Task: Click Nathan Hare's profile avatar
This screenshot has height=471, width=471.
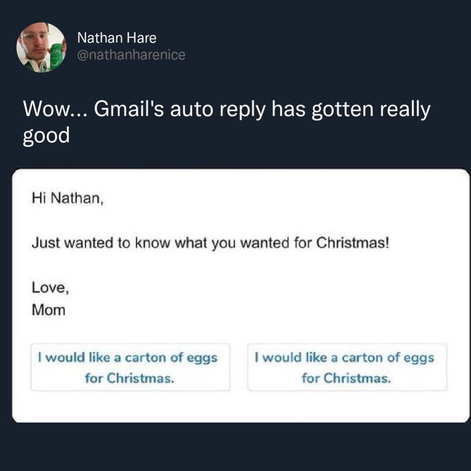Action: tap(41, 48)
